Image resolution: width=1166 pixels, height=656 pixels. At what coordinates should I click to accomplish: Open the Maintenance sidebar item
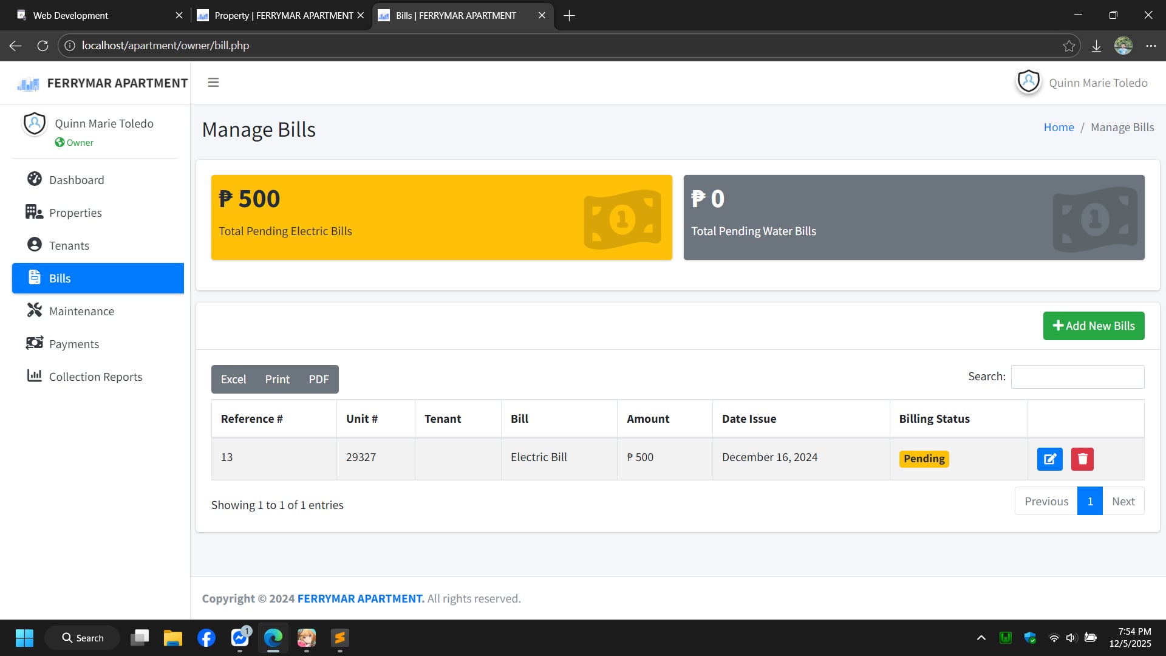[x=81, y=311]
